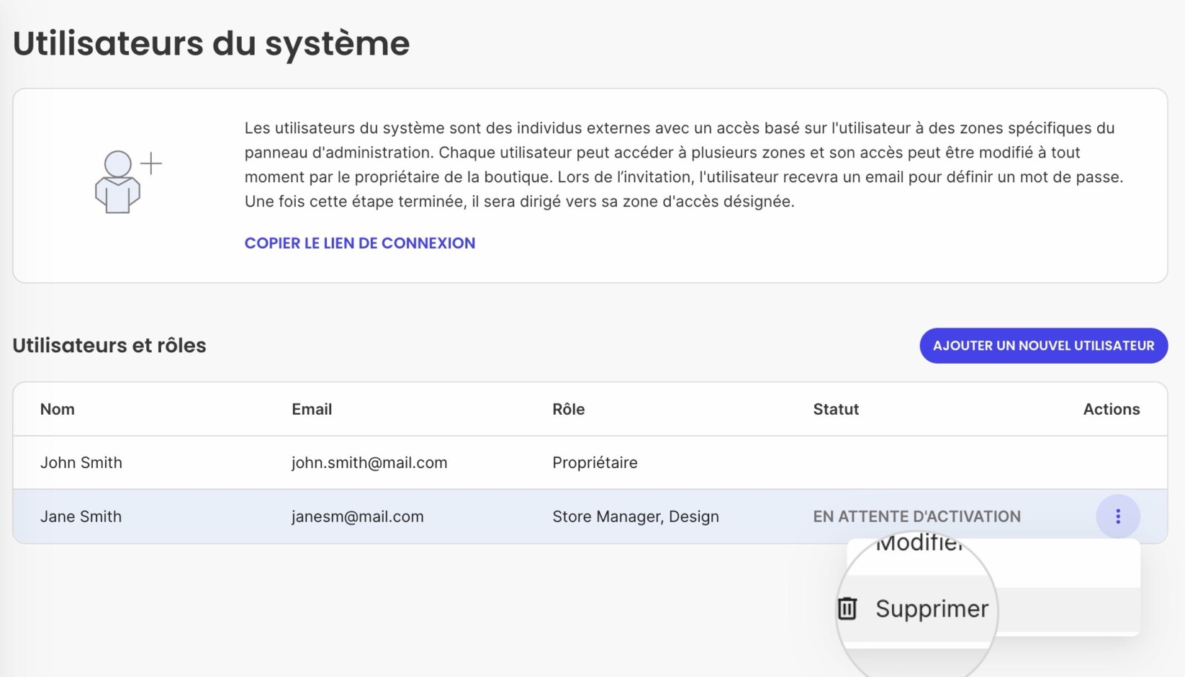Choose Supprimer from the actions menu
The width and height of the screenshot is (1185, 677).
coord(932,609)
